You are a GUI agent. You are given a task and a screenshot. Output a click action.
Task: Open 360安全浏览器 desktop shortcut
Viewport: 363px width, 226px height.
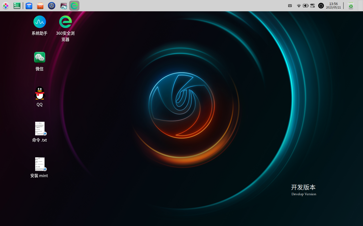click(x=65, y=22)
